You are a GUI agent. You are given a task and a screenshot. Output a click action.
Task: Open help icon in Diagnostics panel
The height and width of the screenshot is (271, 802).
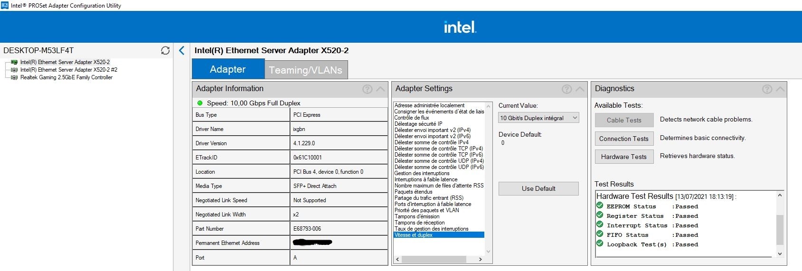point(767,89)
